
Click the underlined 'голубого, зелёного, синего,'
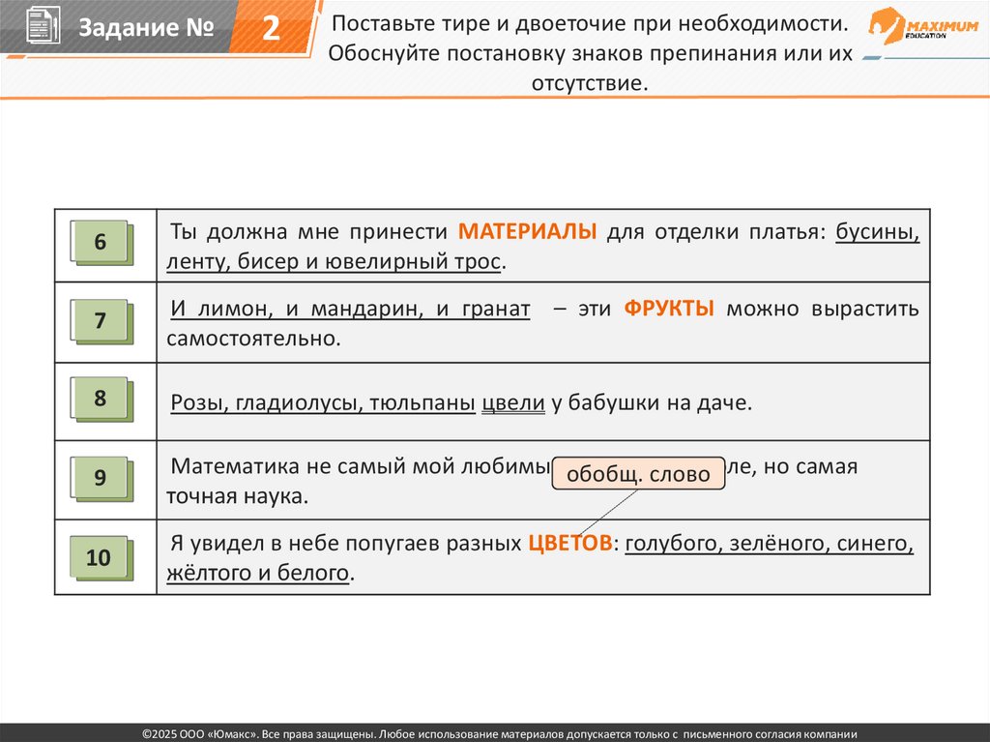[769, 543]
